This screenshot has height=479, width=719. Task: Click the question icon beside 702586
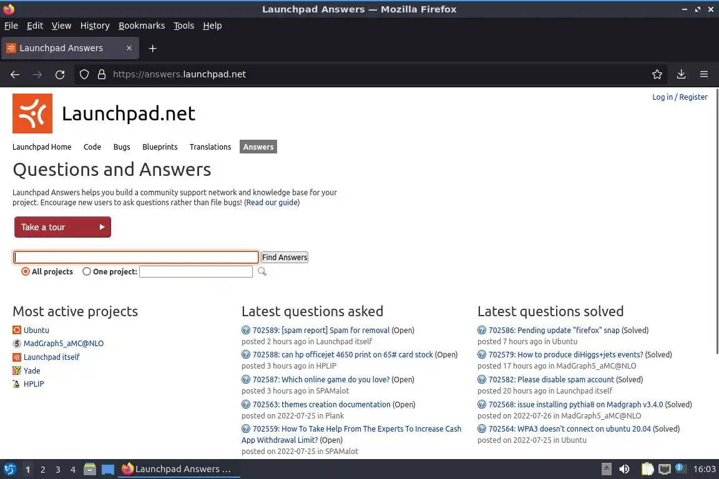481,330
